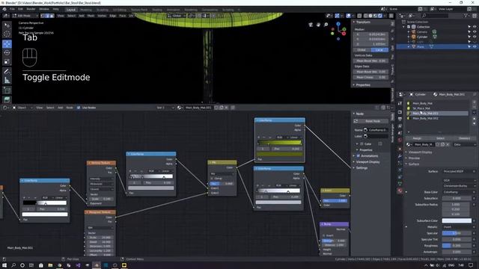Image resolution: width=479 pixels, height=269 pixels.
Task: Select the Move tool in viewport toolbar
Action: pos(7,43)
